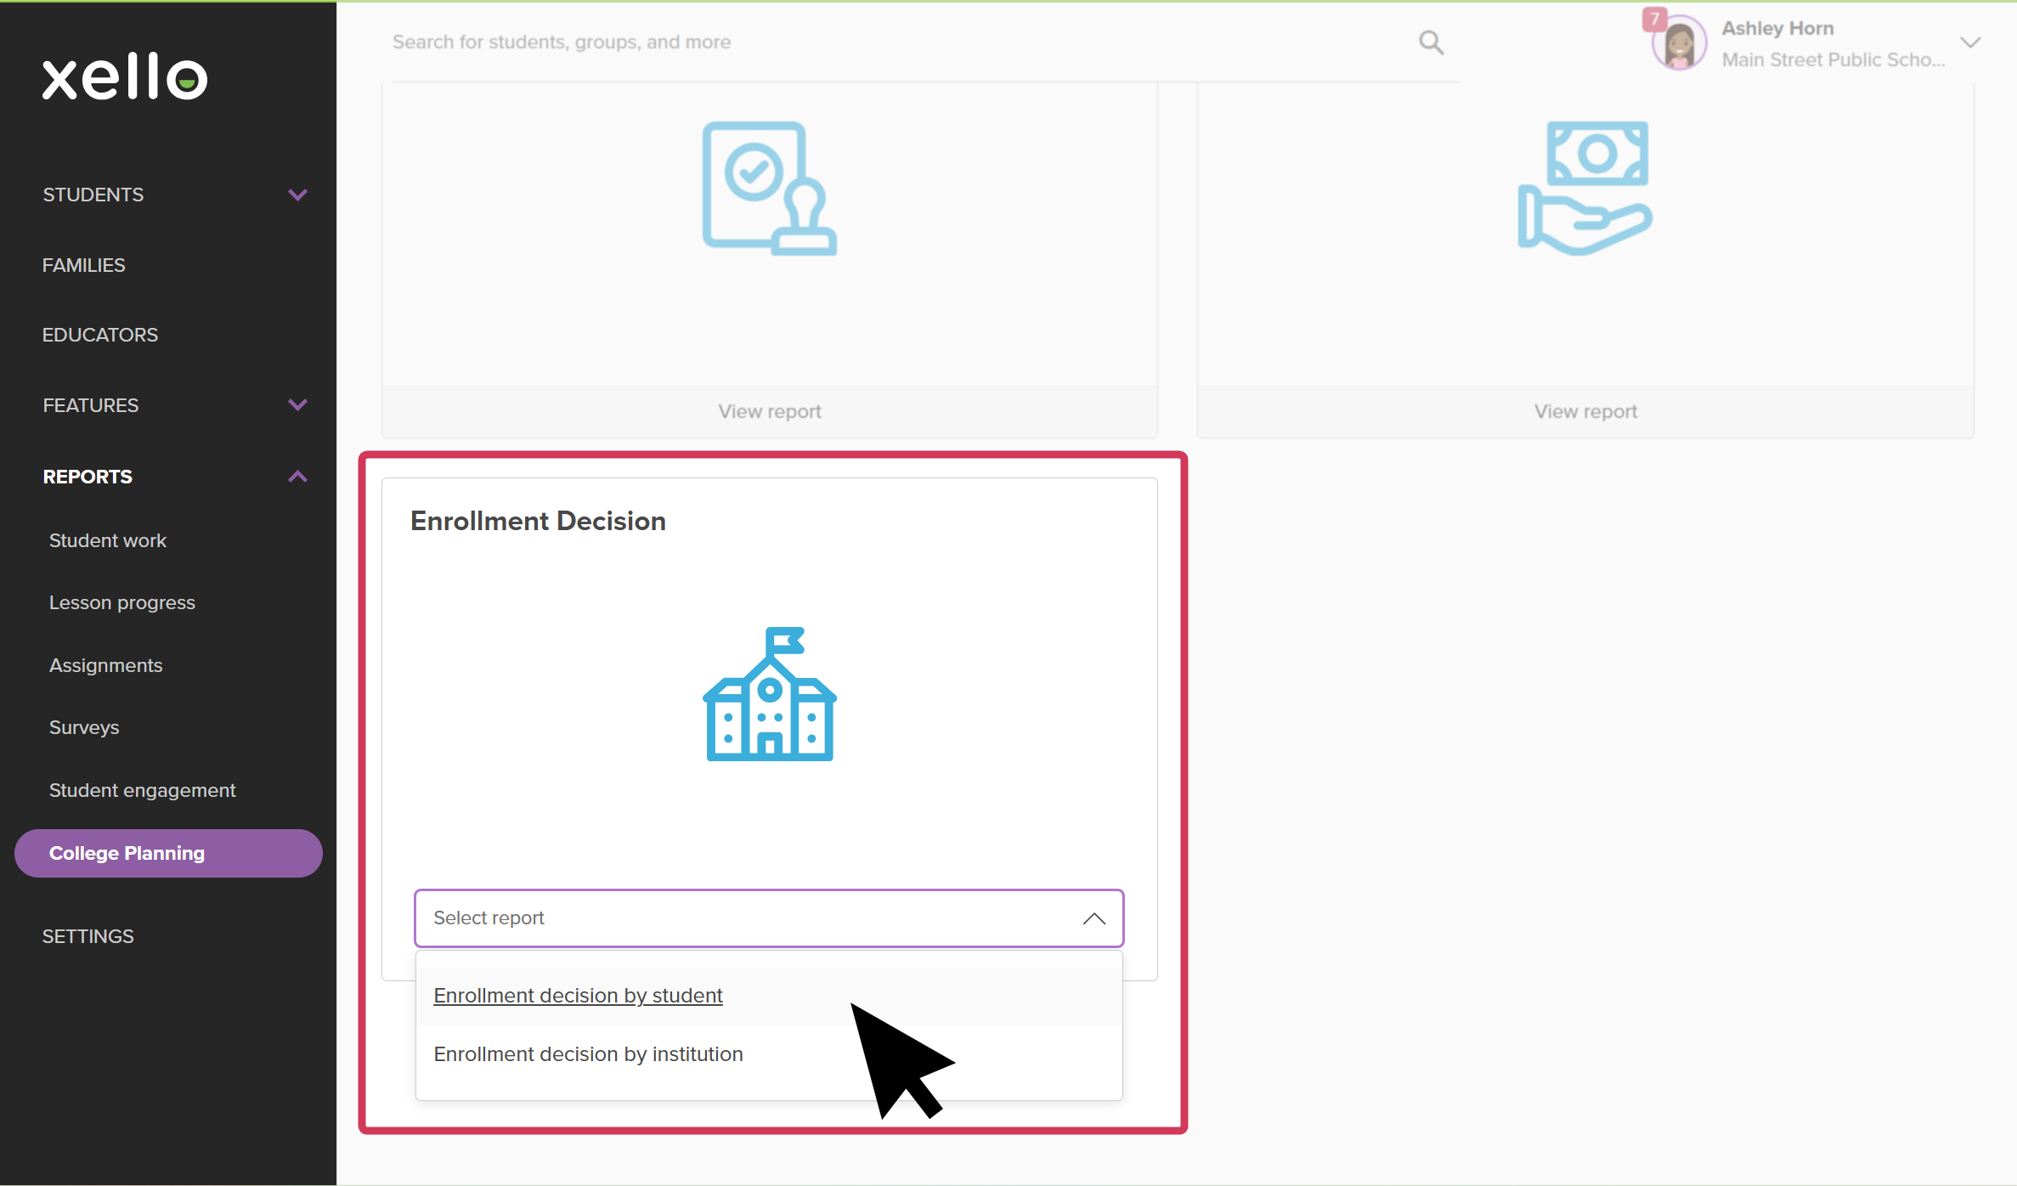Expand the Students menu chevron

coord(297,195)
